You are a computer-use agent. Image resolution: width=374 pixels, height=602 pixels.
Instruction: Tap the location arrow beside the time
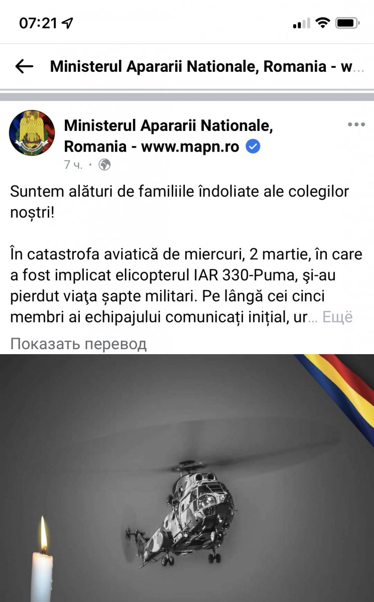(x=67, y=23)
